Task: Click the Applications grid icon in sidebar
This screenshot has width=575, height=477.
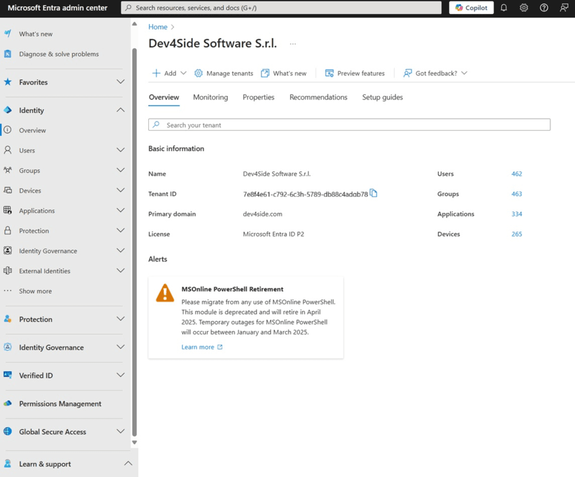Action: (8, 211)
